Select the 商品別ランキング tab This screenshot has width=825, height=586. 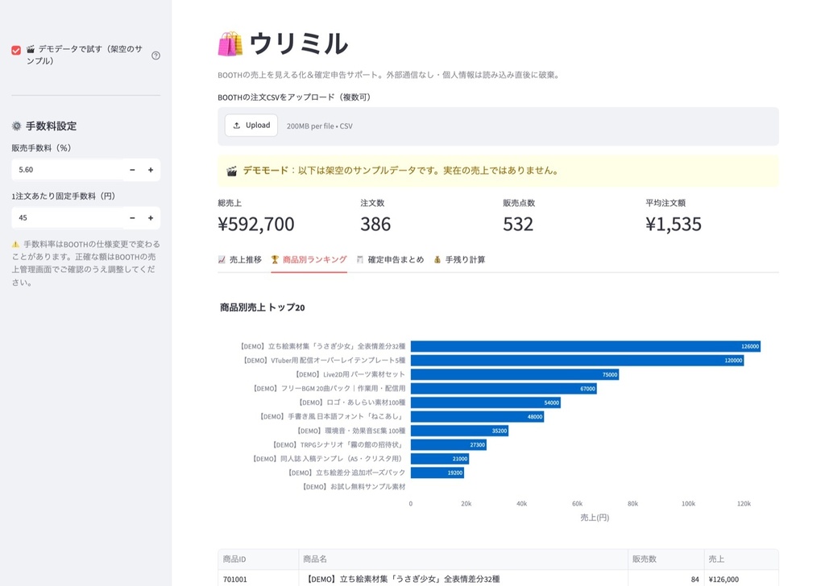(309, 260)
